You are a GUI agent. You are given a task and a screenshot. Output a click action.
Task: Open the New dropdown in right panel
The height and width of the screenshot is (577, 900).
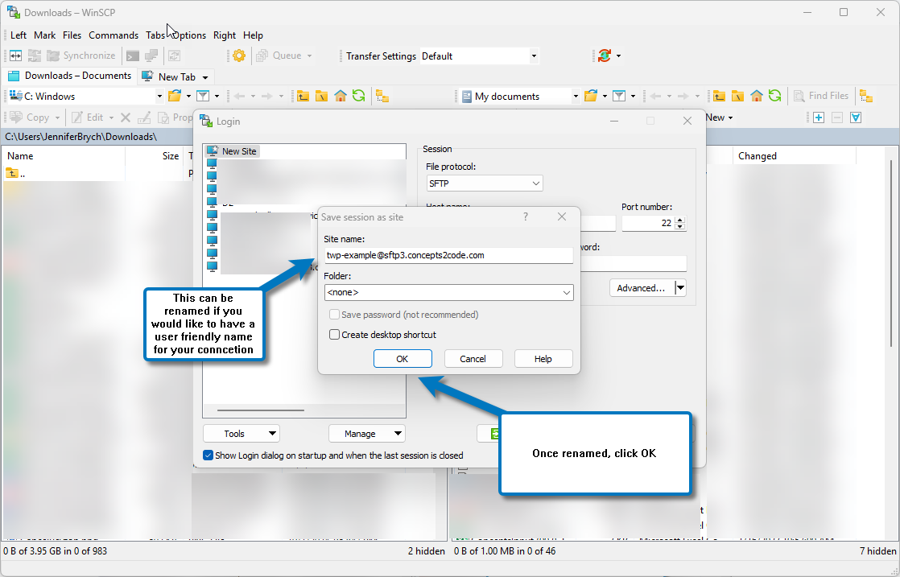[x=719, y=117]
